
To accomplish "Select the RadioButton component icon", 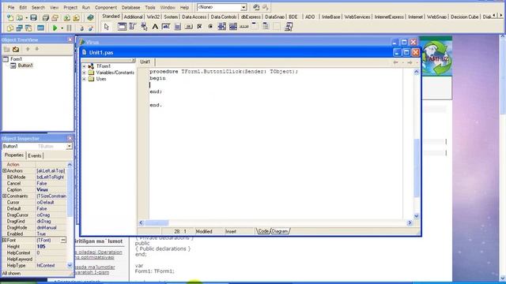I will tap(210, 27).
